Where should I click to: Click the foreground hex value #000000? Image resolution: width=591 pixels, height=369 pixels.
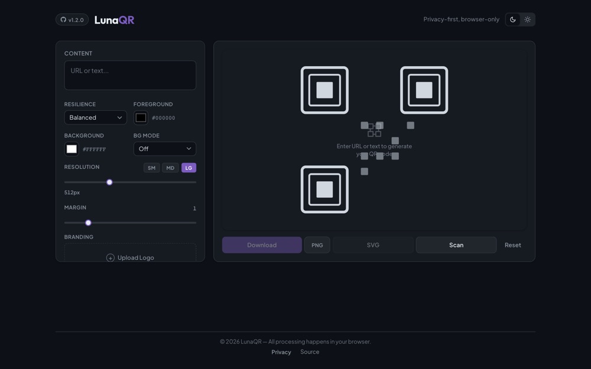point(163,118)
